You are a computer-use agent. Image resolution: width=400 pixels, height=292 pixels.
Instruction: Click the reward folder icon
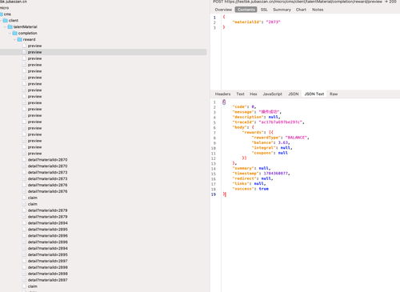click(20, 39)
